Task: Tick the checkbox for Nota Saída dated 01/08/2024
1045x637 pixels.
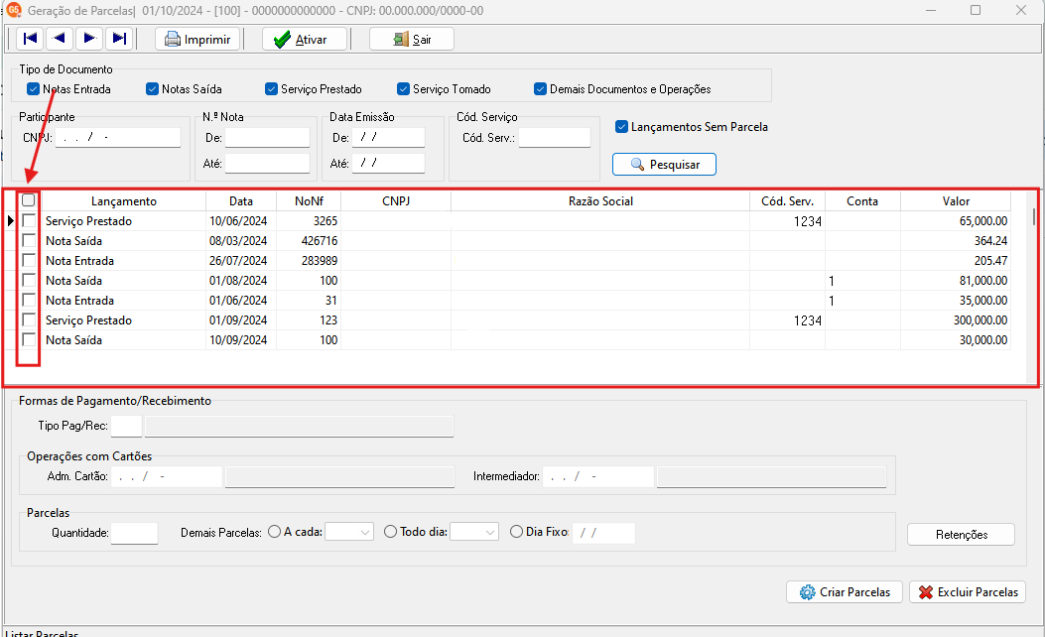Action: pyautogui.click(x=29, y=280)
